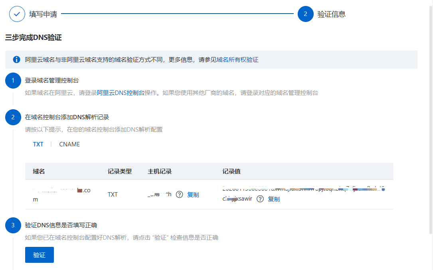
Task: Click the numbered circle for 登录域名管理控制台
Action: pyautogui.click(x=13, y=81)
